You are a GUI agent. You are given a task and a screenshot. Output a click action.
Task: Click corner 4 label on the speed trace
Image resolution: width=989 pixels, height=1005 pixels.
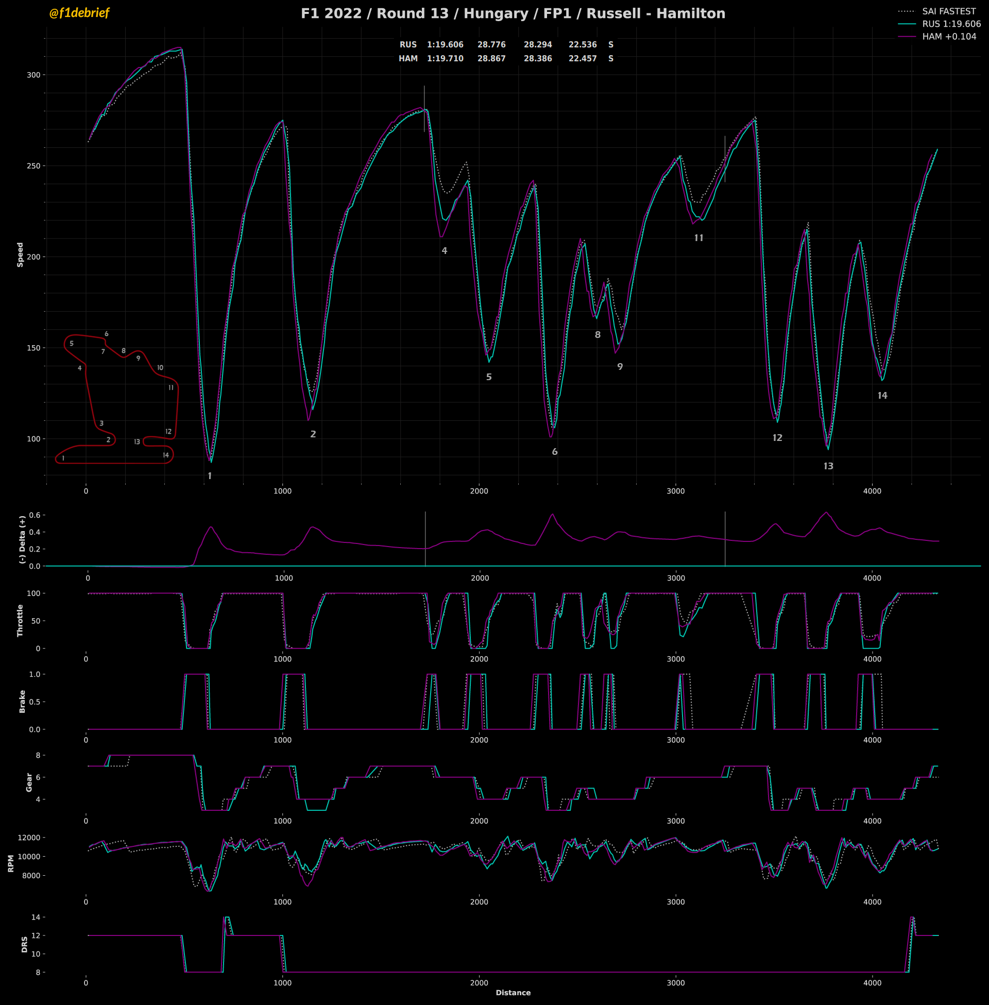(444, 251)
